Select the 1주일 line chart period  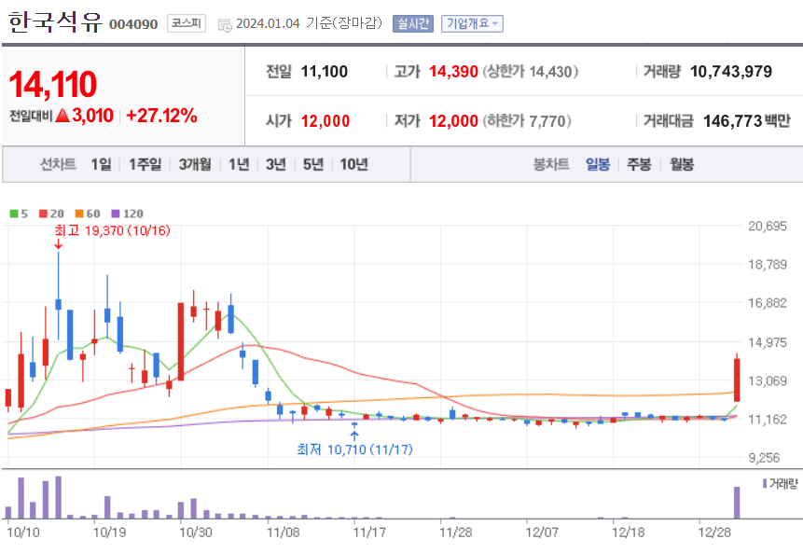tap(145, 164)
